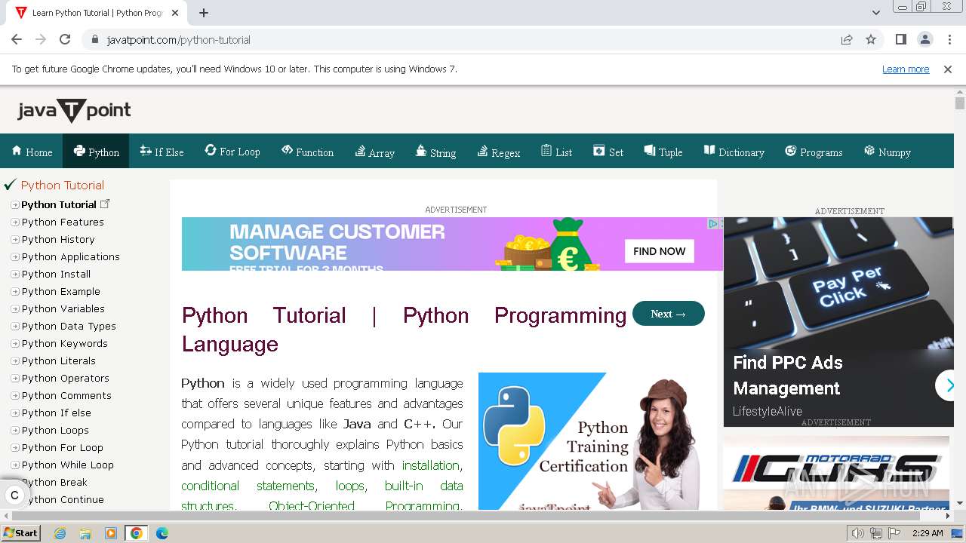Share this page using the share icon

[847, 39]
